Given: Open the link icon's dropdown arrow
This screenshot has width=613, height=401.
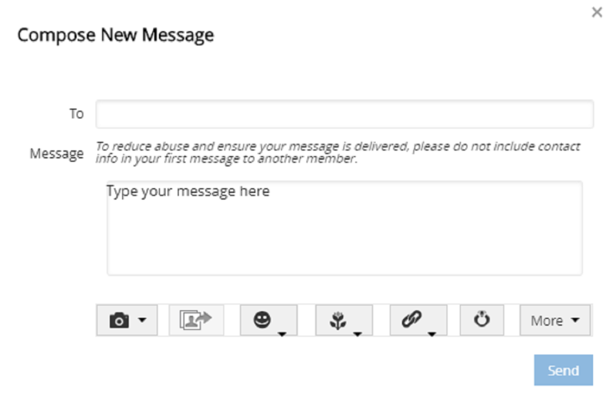Looking at the screenshot, I should click(432, 333).
